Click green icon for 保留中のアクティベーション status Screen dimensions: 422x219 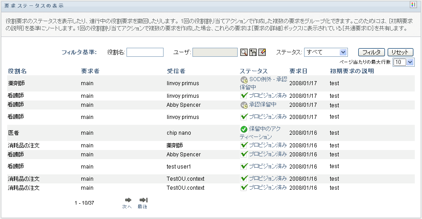244,129
